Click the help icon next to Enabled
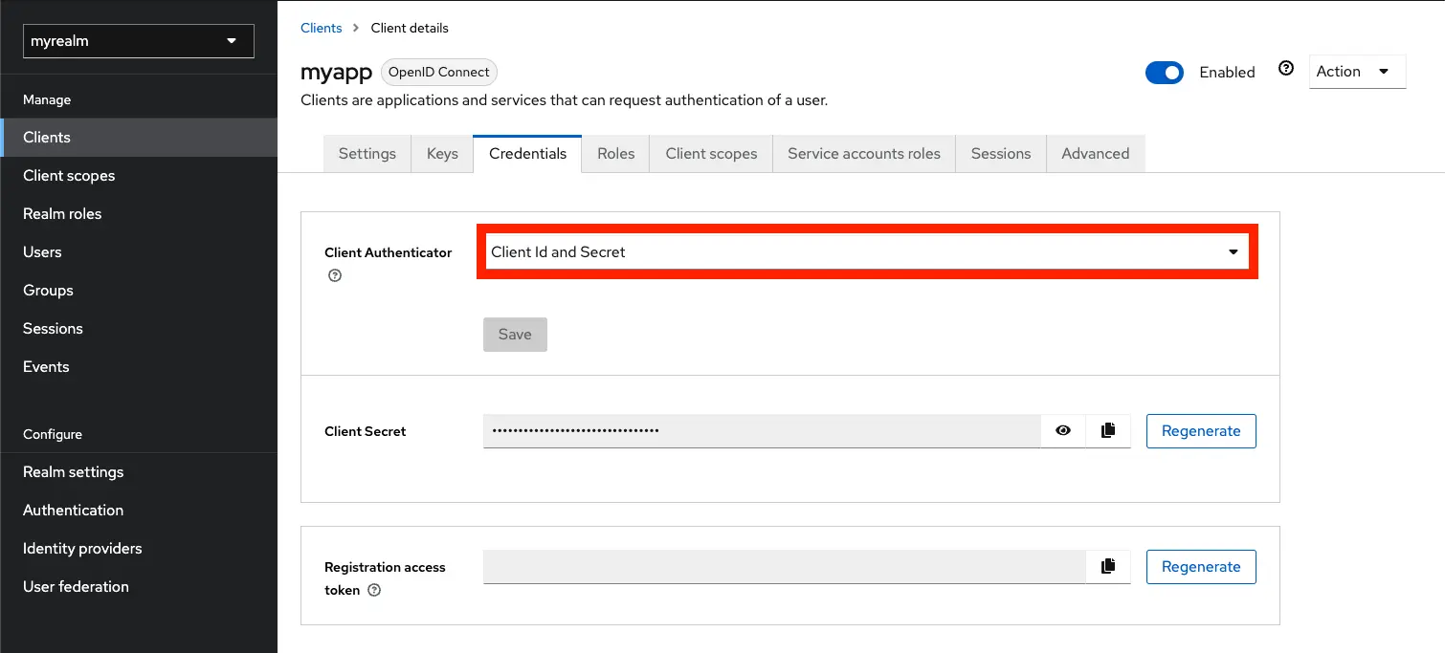1445x653 pixels. point(1285,68)
